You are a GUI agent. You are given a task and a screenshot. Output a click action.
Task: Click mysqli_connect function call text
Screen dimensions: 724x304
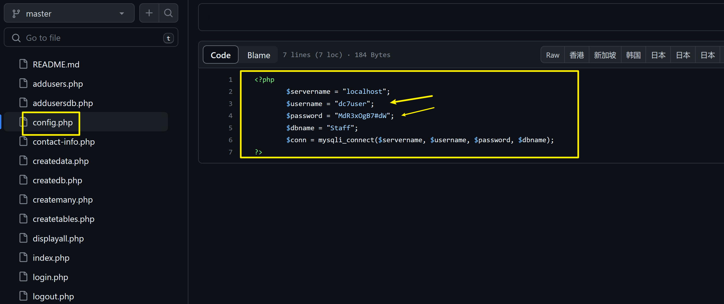click(x=346, y=140)
